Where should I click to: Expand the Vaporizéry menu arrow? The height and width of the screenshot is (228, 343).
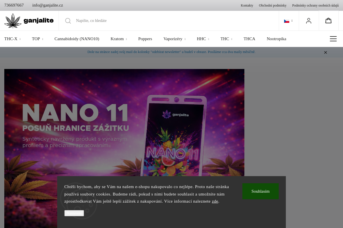pos(185,39)
